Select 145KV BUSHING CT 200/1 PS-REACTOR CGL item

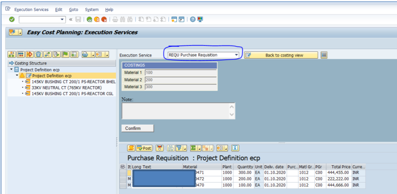pos(72,94)
